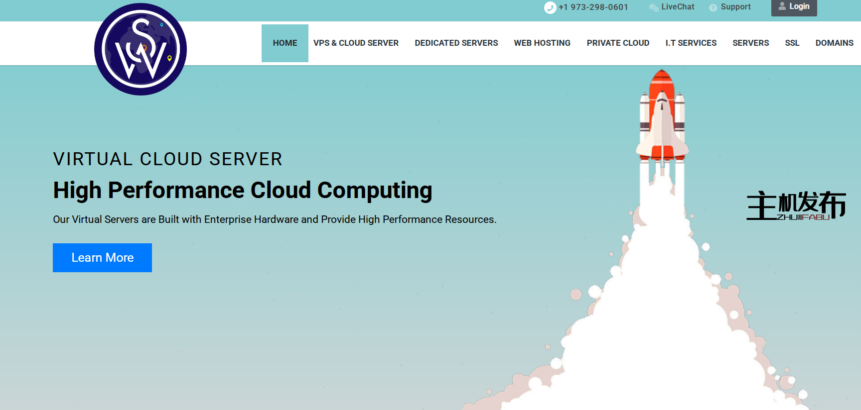Open the Private Cloud menu item
The height and width of the screenshot is (410, 861).
(618, 43)
